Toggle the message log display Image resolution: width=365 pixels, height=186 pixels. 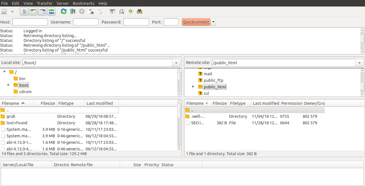24,11
